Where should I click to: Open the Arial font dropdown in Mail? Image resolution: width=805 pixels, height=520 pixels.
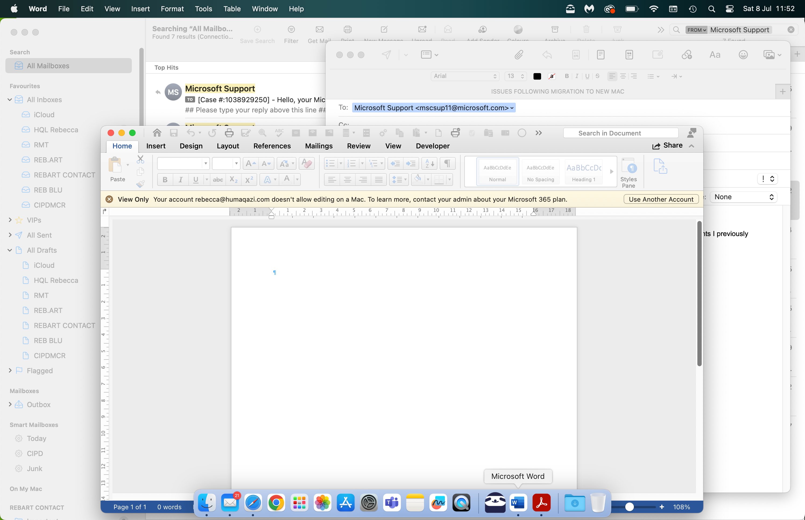[x=465, y=76]
